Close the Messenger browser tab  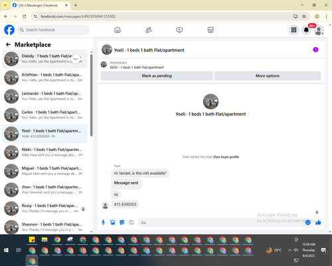[x=66, y=5]
